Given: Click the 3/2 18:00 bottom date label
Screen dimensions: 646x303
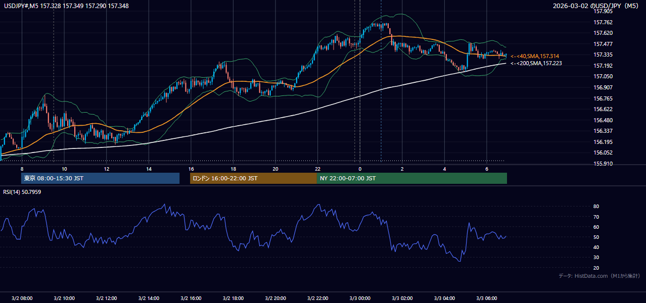Looking at the screenshot, I should (233, 298).
